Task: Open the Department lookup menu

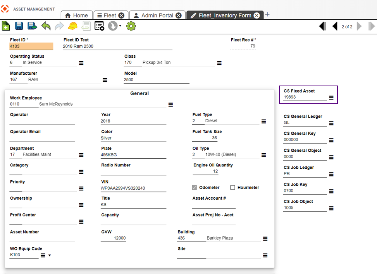Action: [81, 155]
